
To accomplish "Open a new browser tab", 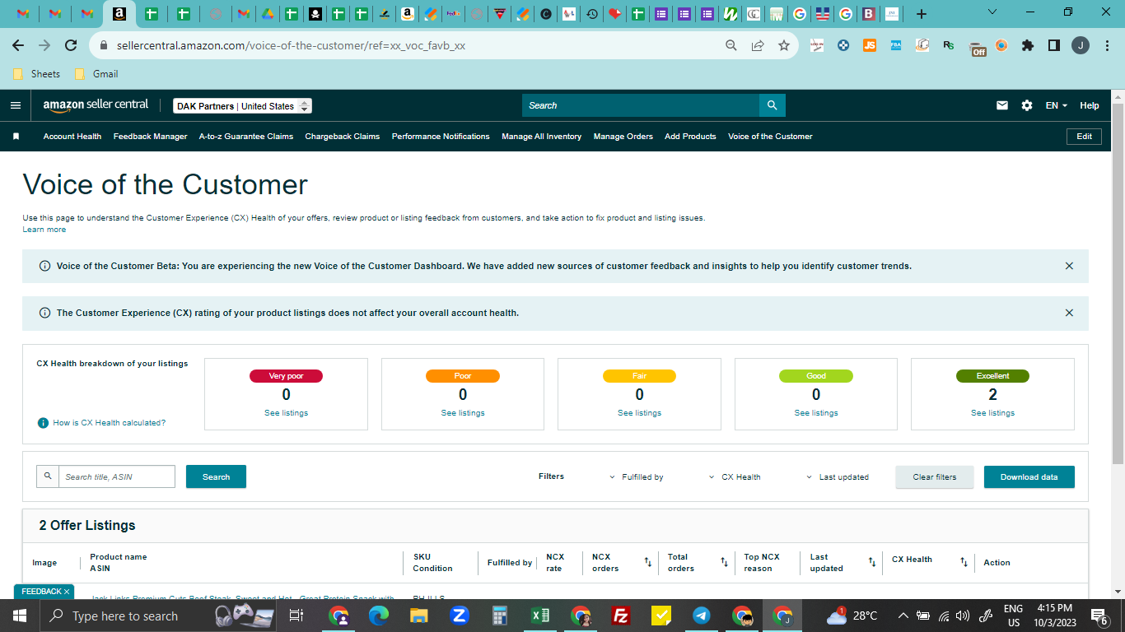I will (922, 14).
